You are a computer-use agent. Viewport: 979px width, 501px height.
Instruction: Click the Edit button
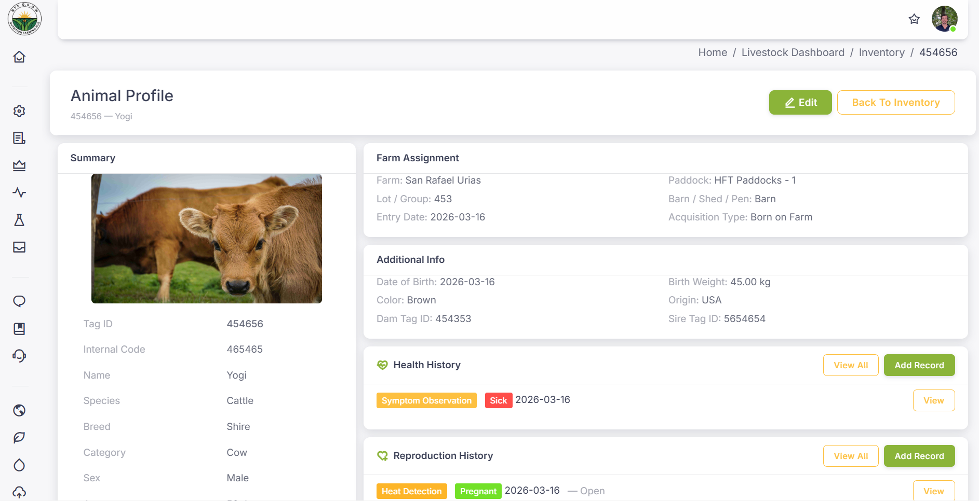click(800, 102)
